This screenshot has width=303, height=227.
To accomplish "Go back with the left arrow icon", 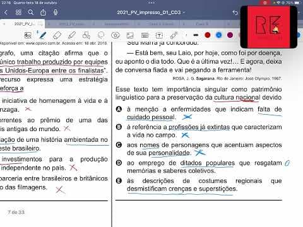I will 6,13.
